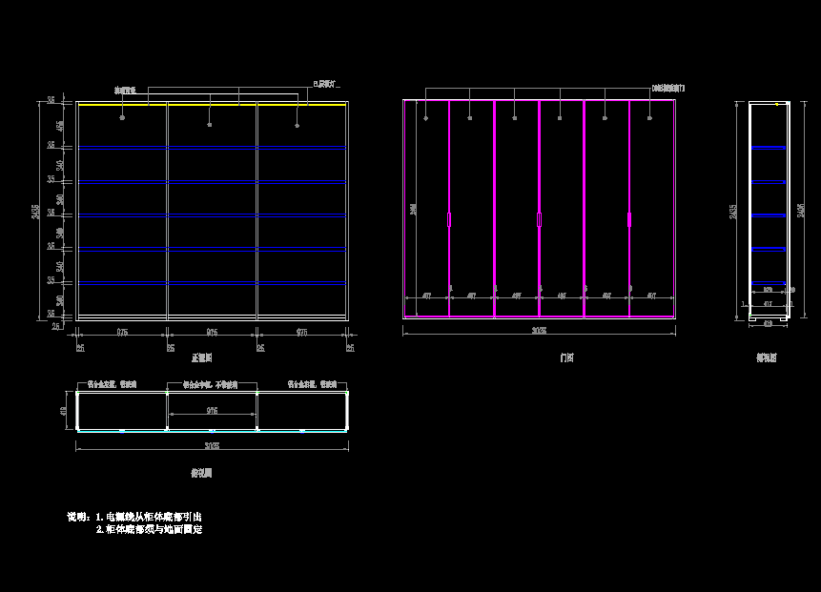Click note 2 about fixing cabinet to floor

coord(151,529)
